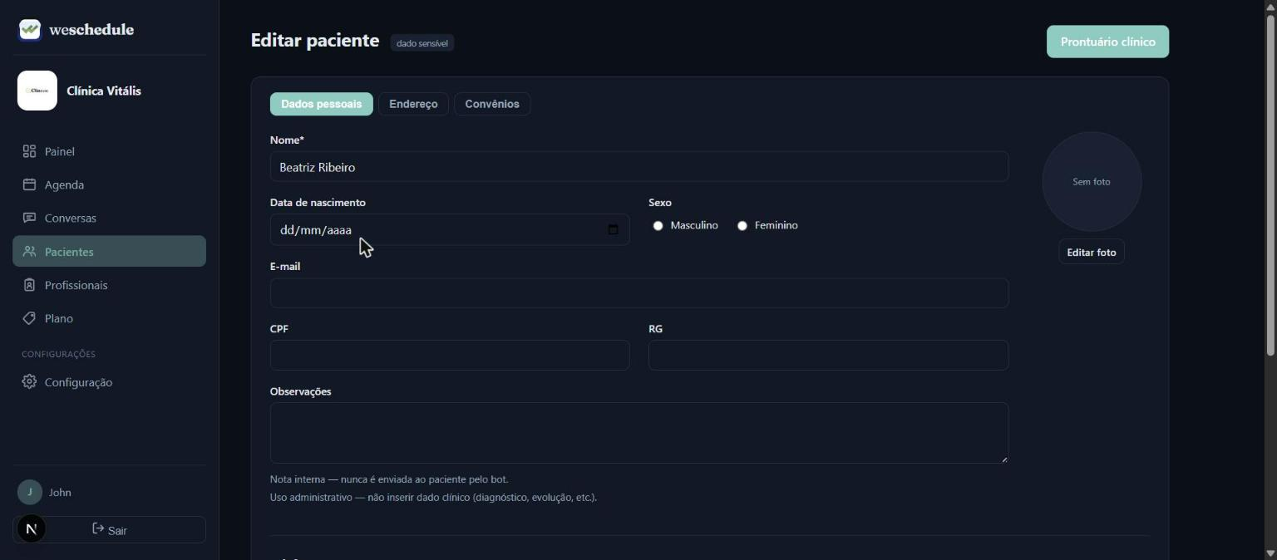Viewport: 1277px width, 560px height.
Task: Click the John username label
Action: [60, 492]
